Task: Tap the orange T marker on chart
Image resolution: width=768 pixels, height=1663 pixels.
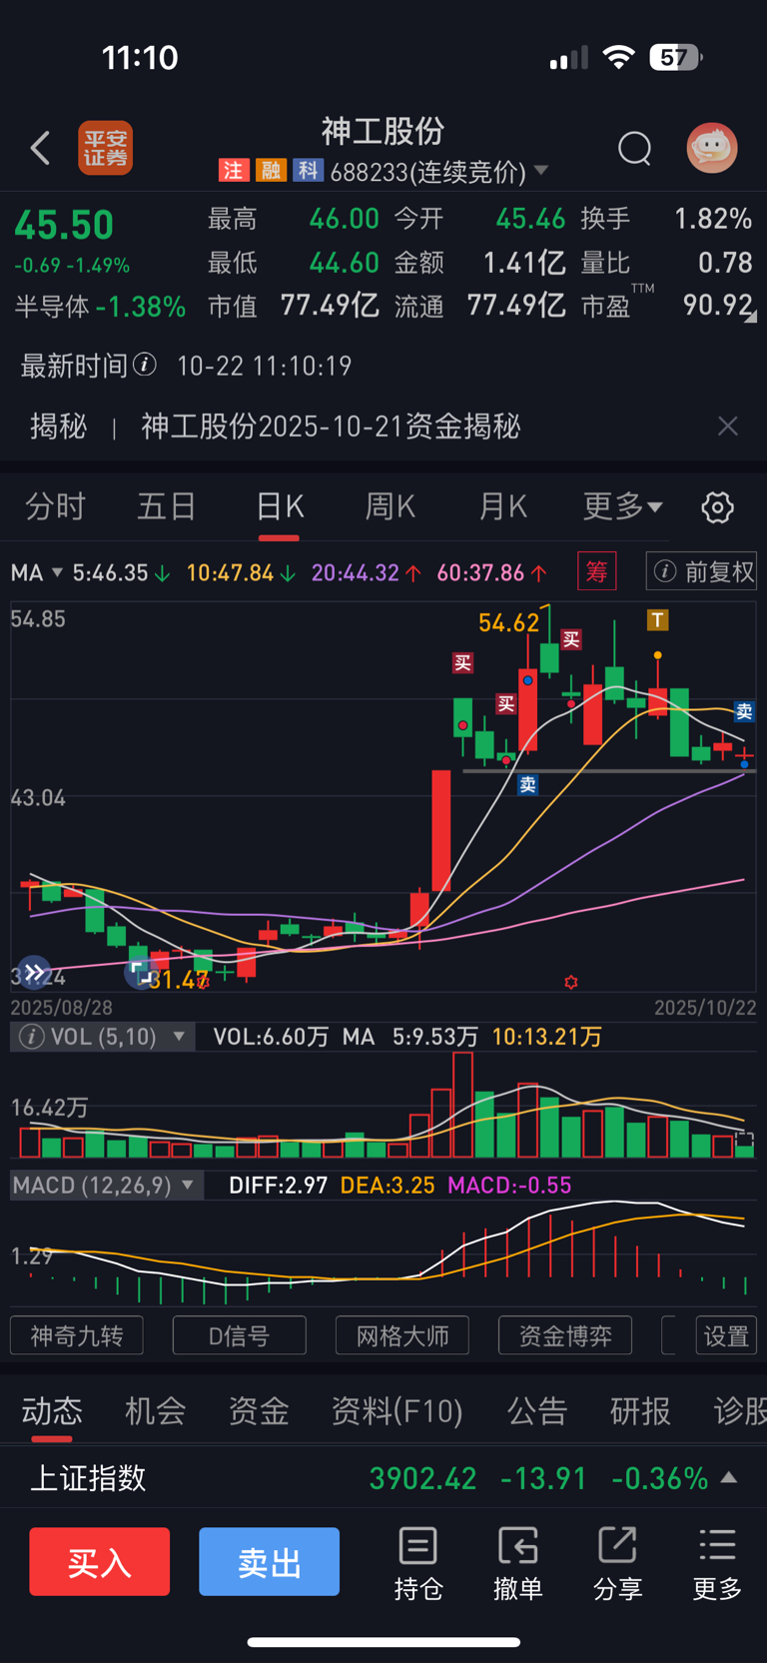Action: tap(657, 620)
